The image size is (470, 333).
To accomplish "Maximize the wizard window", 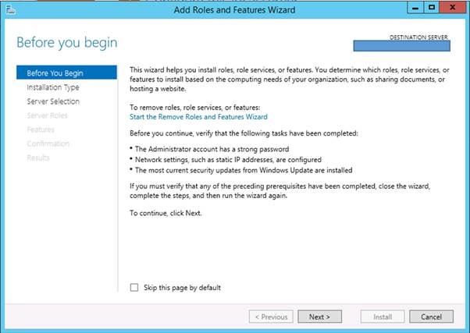I will tap(431, 12).
